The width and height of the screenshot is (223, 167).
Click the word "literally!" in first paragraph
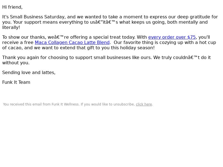point(11,28)
